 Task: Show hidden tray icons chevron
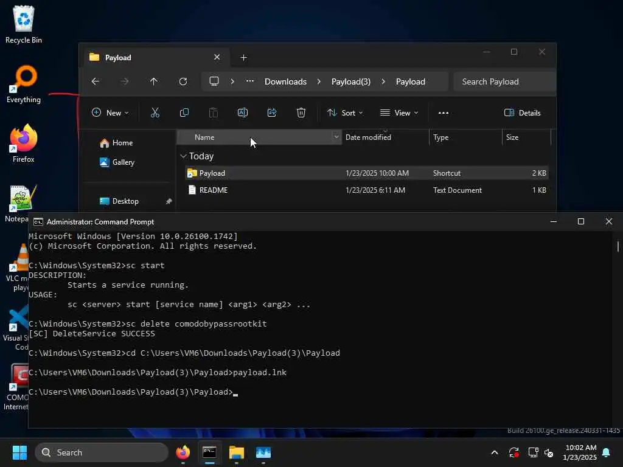click(x=495, y=452)
